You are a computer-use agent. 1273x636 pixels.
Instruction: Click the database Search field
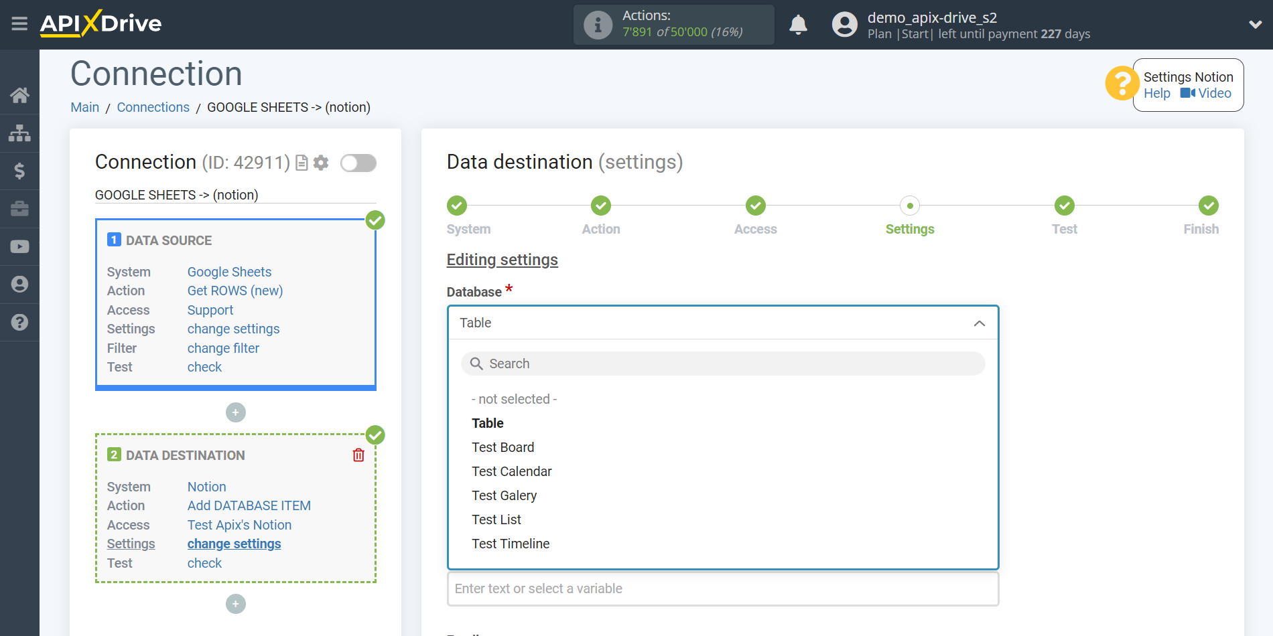pos(723,364)
